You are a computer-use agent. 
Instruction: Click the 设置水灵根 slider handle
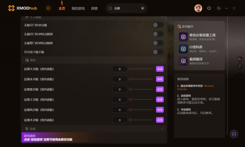[x=130, y=79]
